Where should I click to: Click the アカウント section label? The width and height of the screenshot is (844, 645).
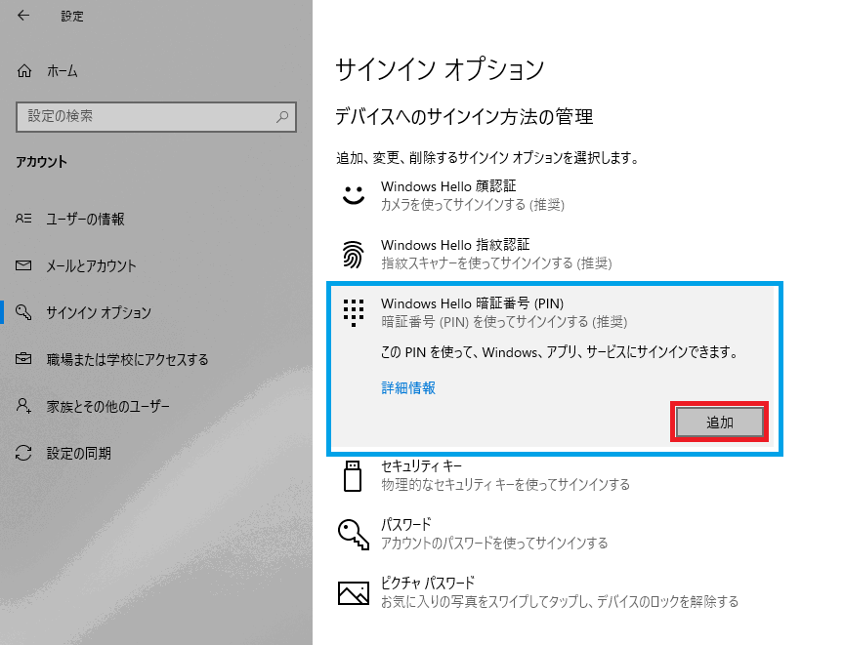pos(41,162)
